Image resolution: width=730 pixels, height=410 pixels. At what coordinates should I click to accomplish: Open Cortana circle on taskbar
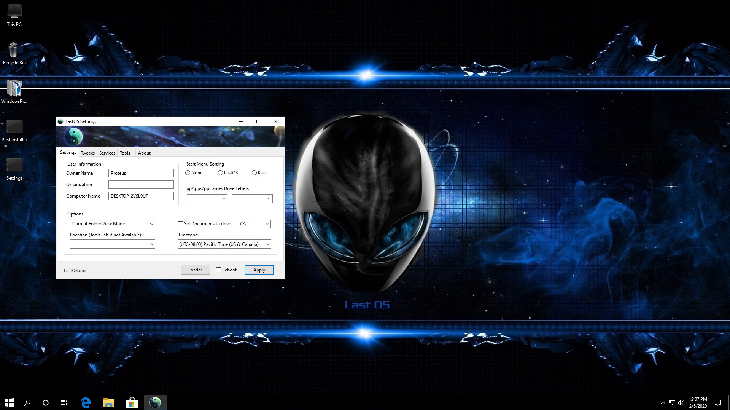coord(46,402)
